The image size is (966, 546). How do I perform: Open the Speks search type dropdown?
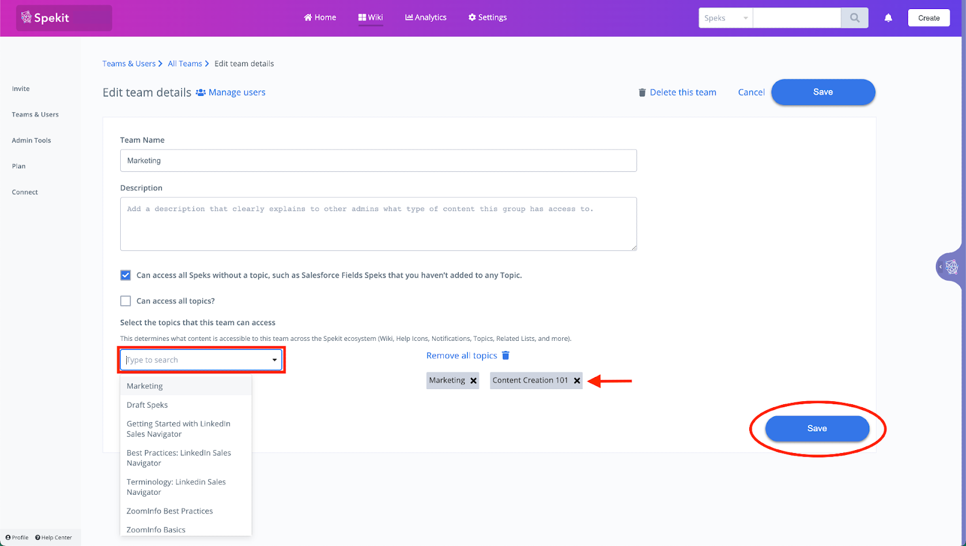tap(726, 18)
